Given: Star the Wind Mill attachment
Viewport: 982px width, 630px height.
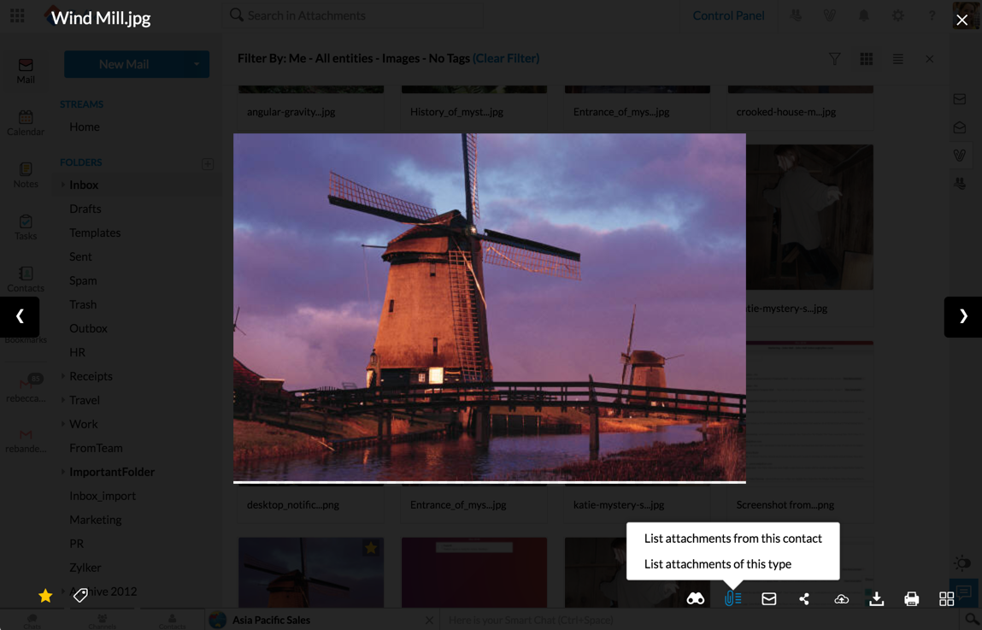Looking at the screenshot, I should pyautogui.click(x=45, y=594).
